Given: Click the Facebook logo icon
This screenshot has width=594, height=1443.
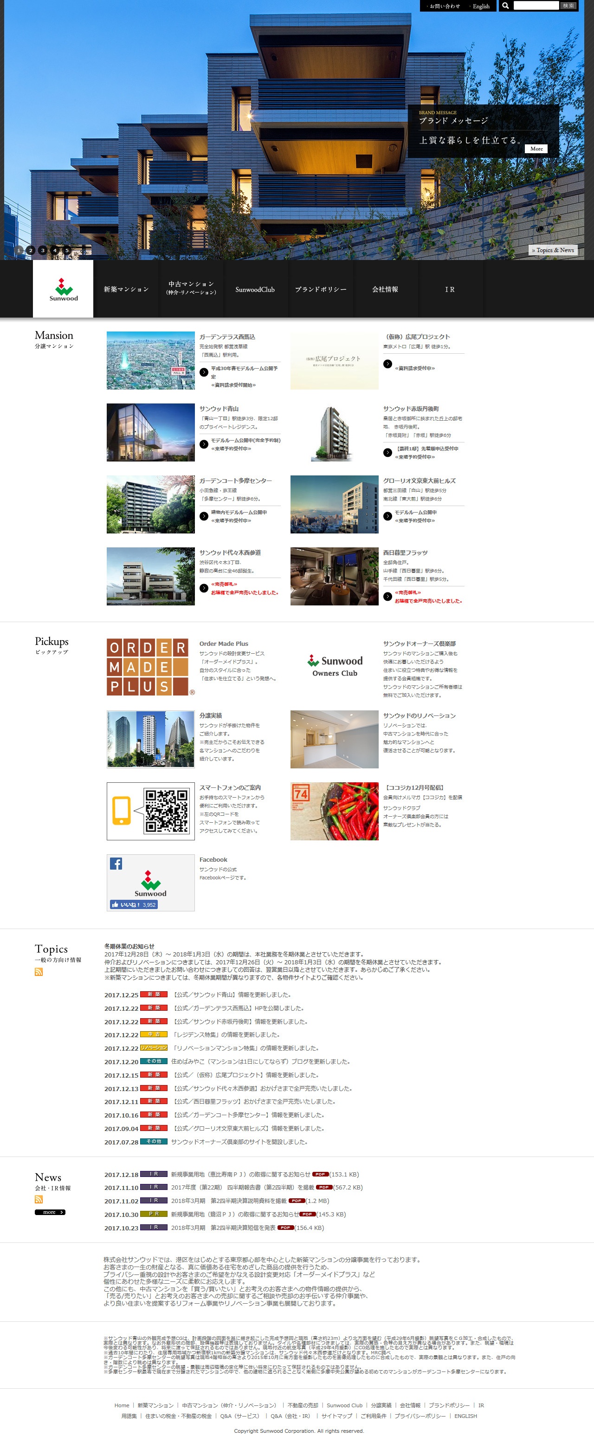Looking at the screenshot, I should 116,863.
